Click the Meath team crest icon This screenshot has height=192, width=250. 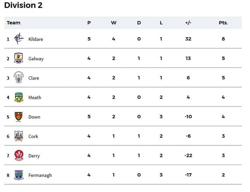(19, 97)
